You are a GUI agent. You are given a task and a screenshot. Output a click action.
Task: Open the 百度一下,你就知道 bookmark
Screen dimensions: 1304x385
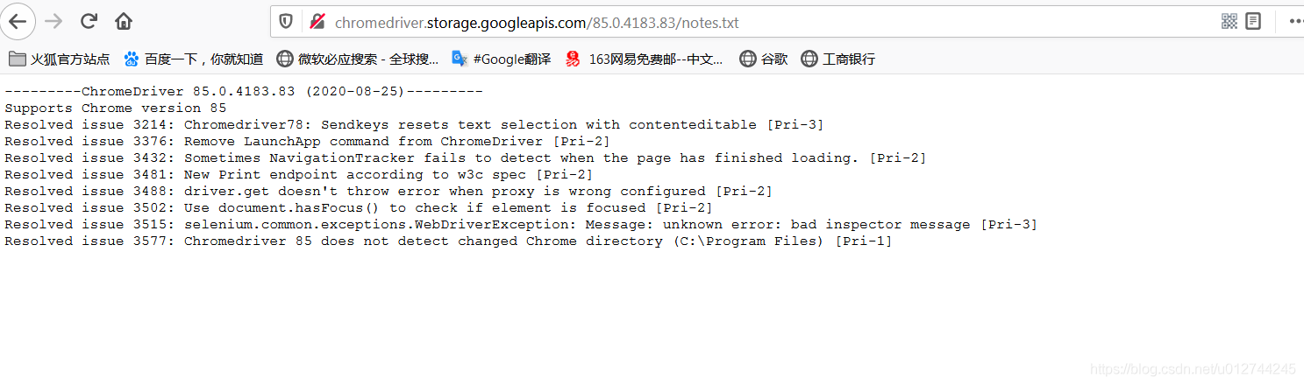click(x=194, y=59)
